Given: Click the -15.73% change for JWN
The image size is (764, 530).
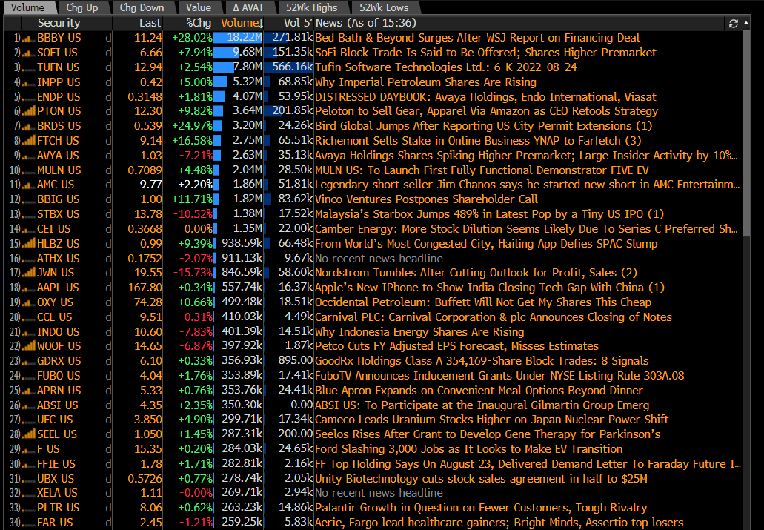Looking at the screenshot, I should (193, 273).
